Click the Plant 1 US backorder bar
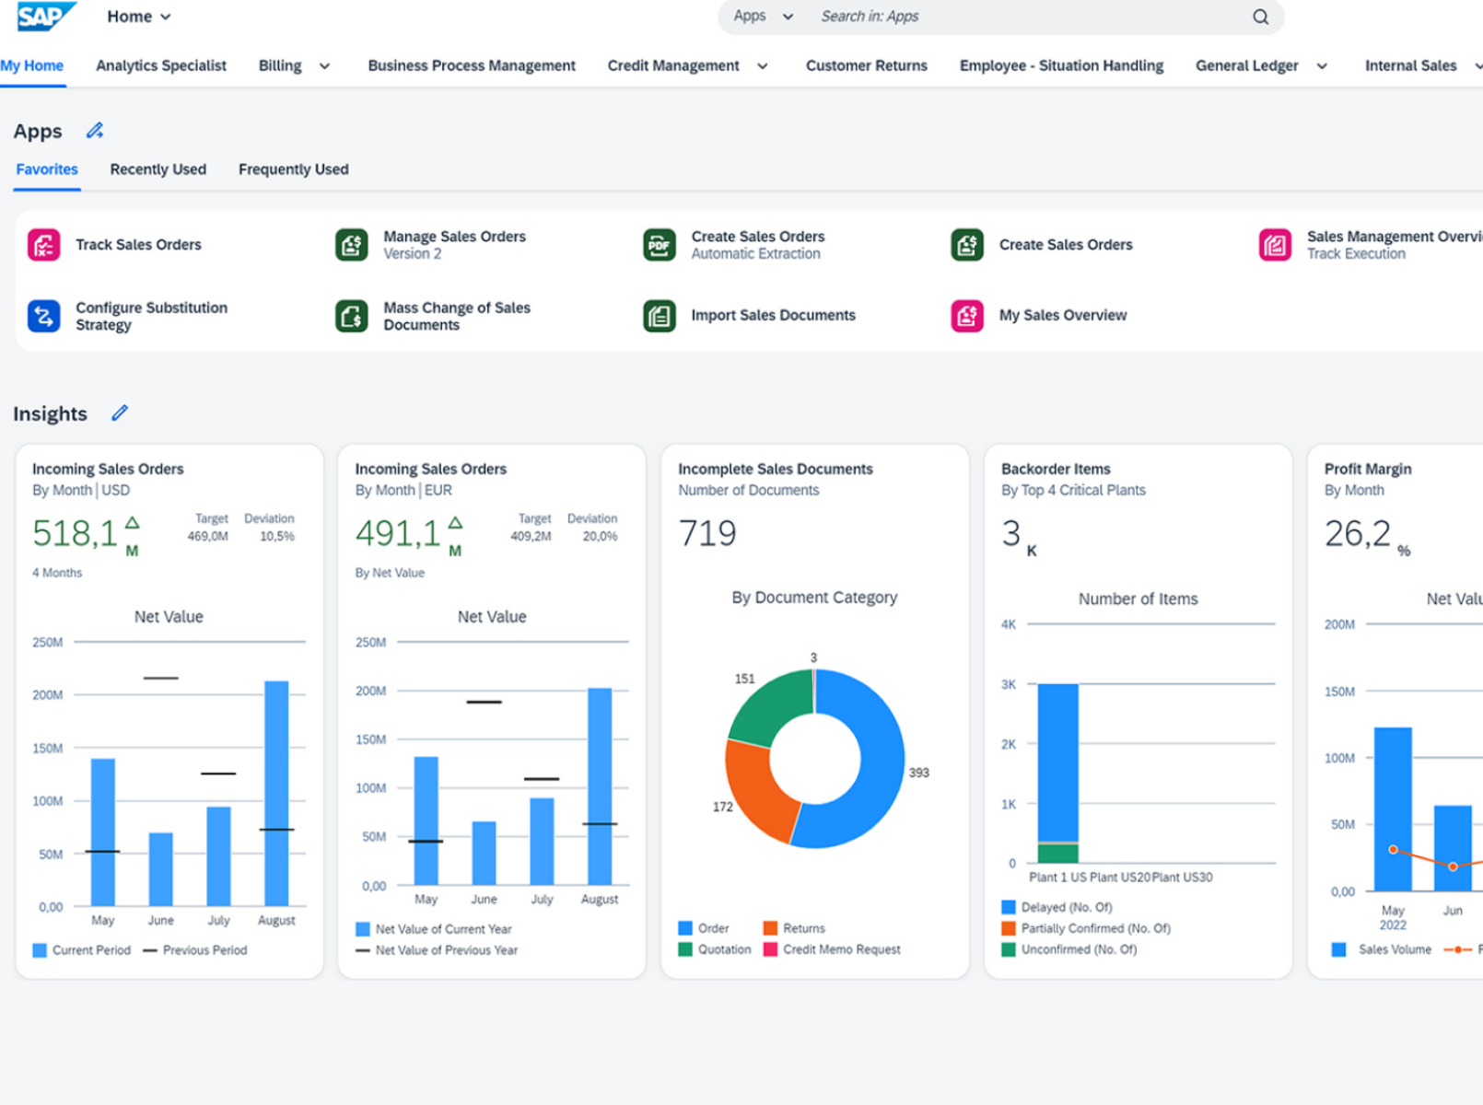The width and height of the screenshot is (1483, 1105). pos(1058,773)
